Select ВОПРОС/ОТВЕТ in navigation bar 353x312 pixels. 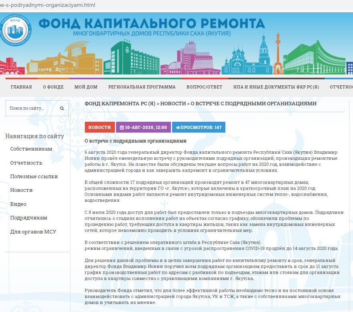click(204, 87)
